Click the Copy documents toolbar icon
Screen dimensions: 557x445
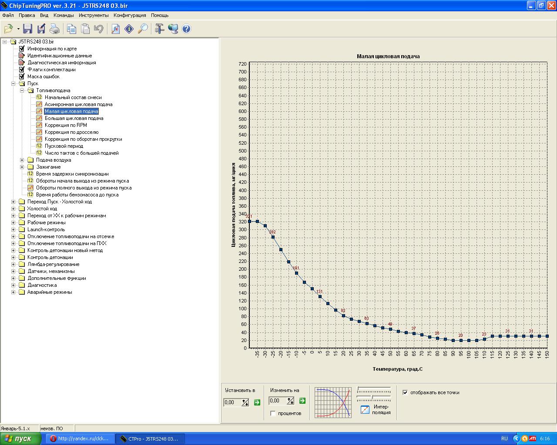click(71, 29)
